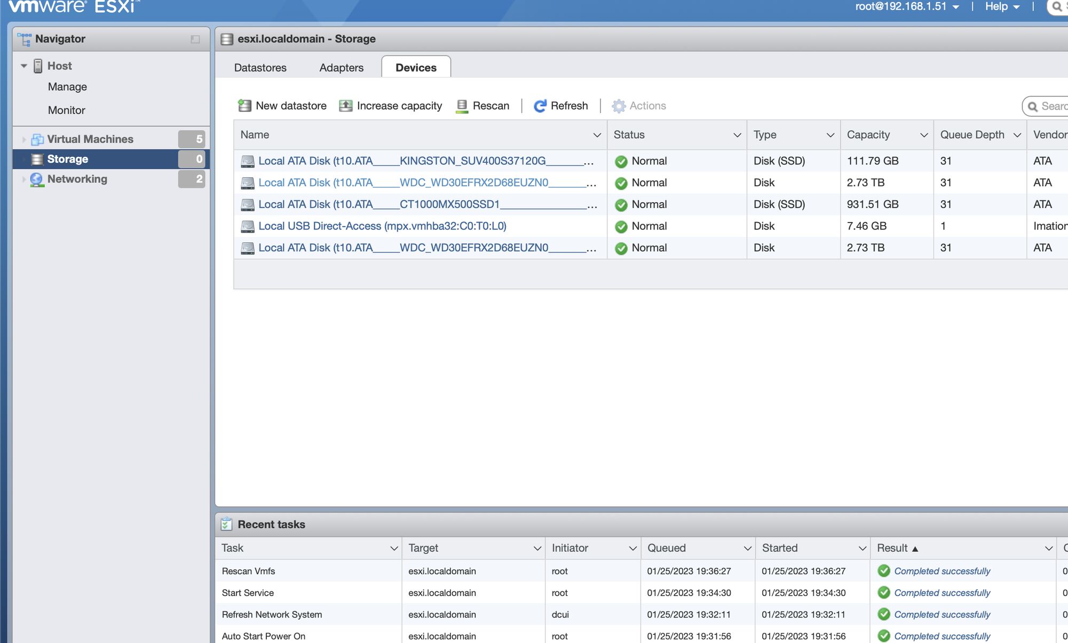Open the CT1000MX500SSD1 disk link
This screenshot has height=643, width=1068.
(x=428, y=204)
